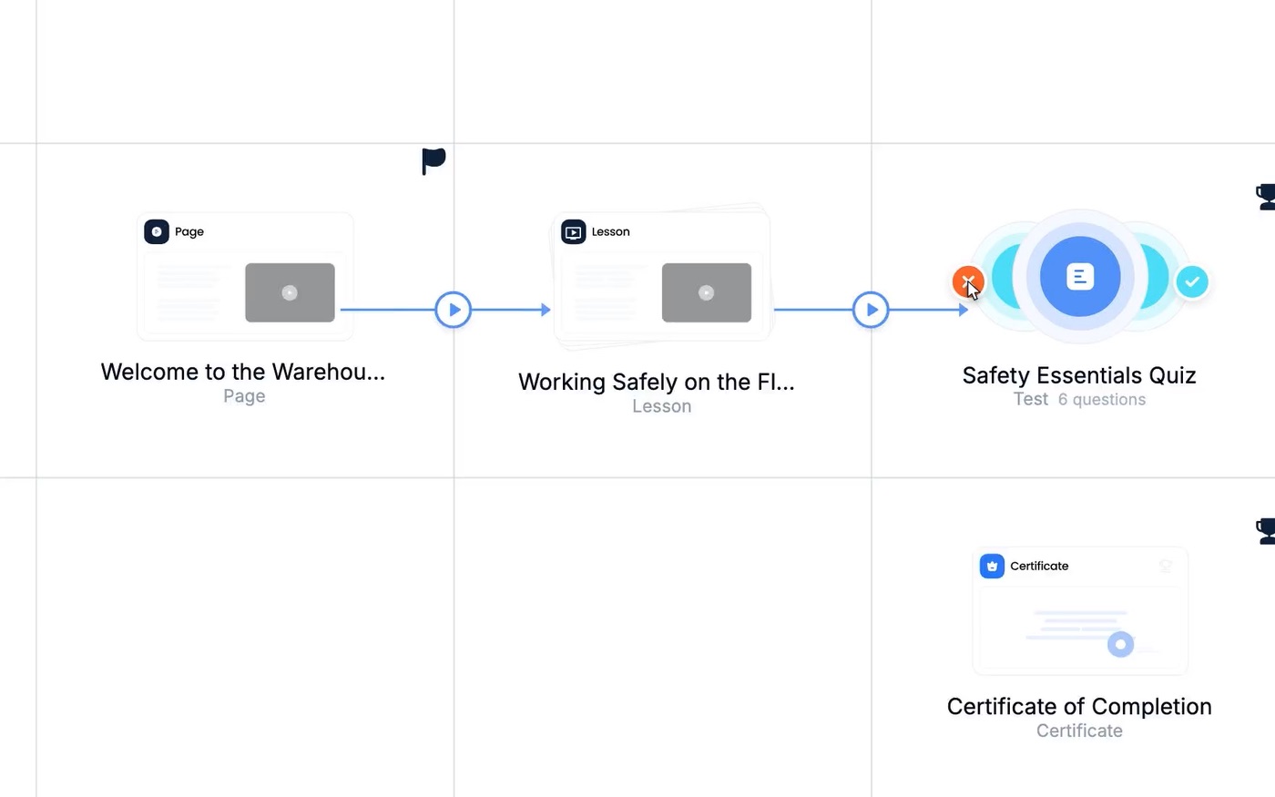1275x797 pixels.
Task: Click the "Welcome to the Warehou..." title
Action: click(x=243, y=372)
